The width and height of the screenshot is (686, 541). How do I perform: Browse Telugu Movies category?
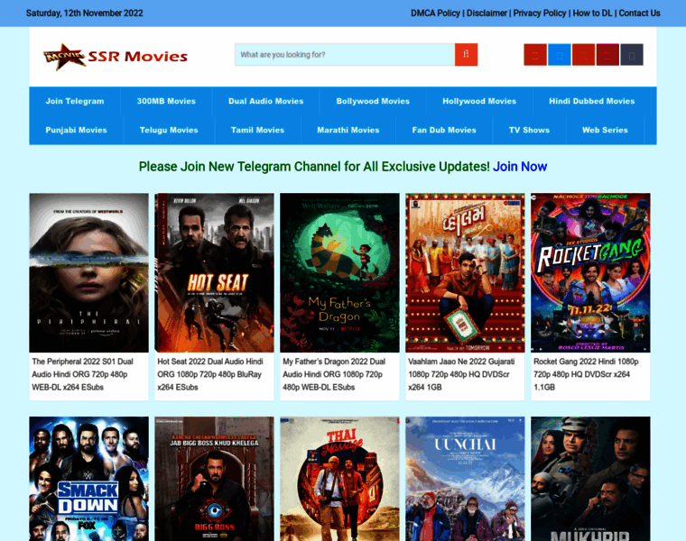(169, 130)
